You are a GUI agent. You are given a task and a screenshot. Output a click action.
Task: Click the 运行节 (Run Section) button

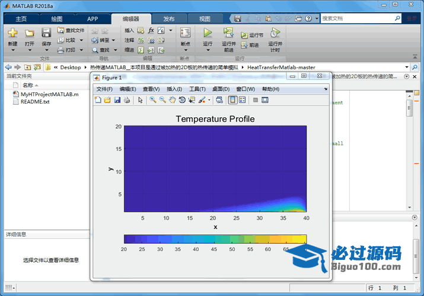coord(252,35)
